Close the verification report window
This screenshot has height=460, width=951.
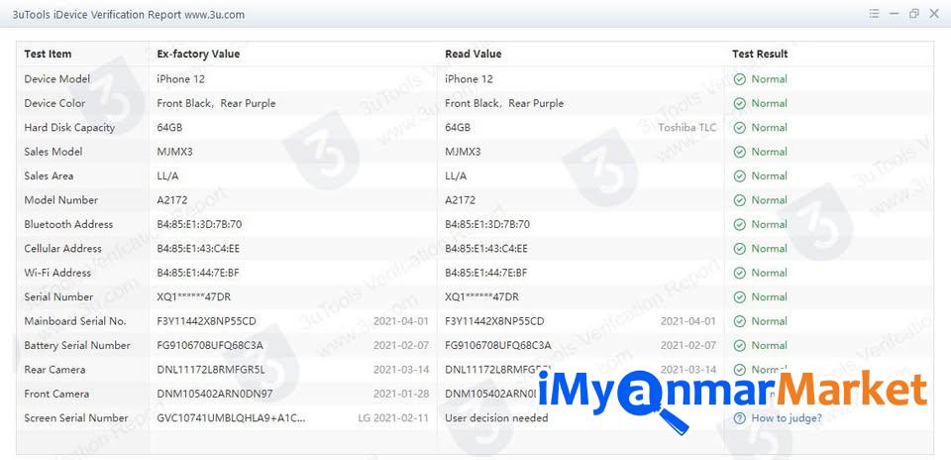point(934,13)
